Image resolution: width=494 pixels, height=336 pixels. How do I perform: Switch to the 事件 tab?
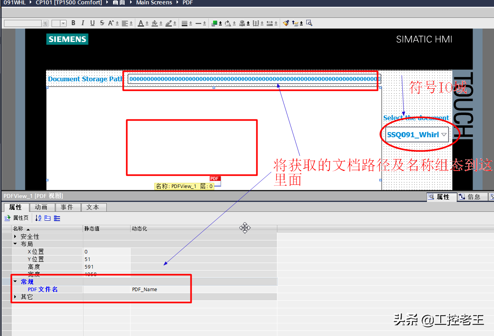coord(67,207)
